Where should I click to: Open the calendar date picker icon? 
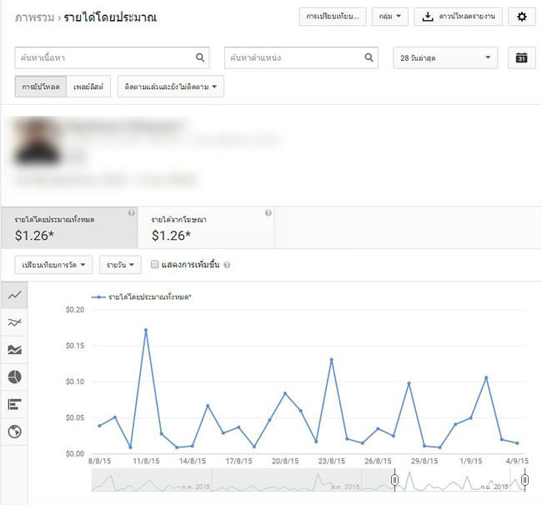click(x=521, y=57)
